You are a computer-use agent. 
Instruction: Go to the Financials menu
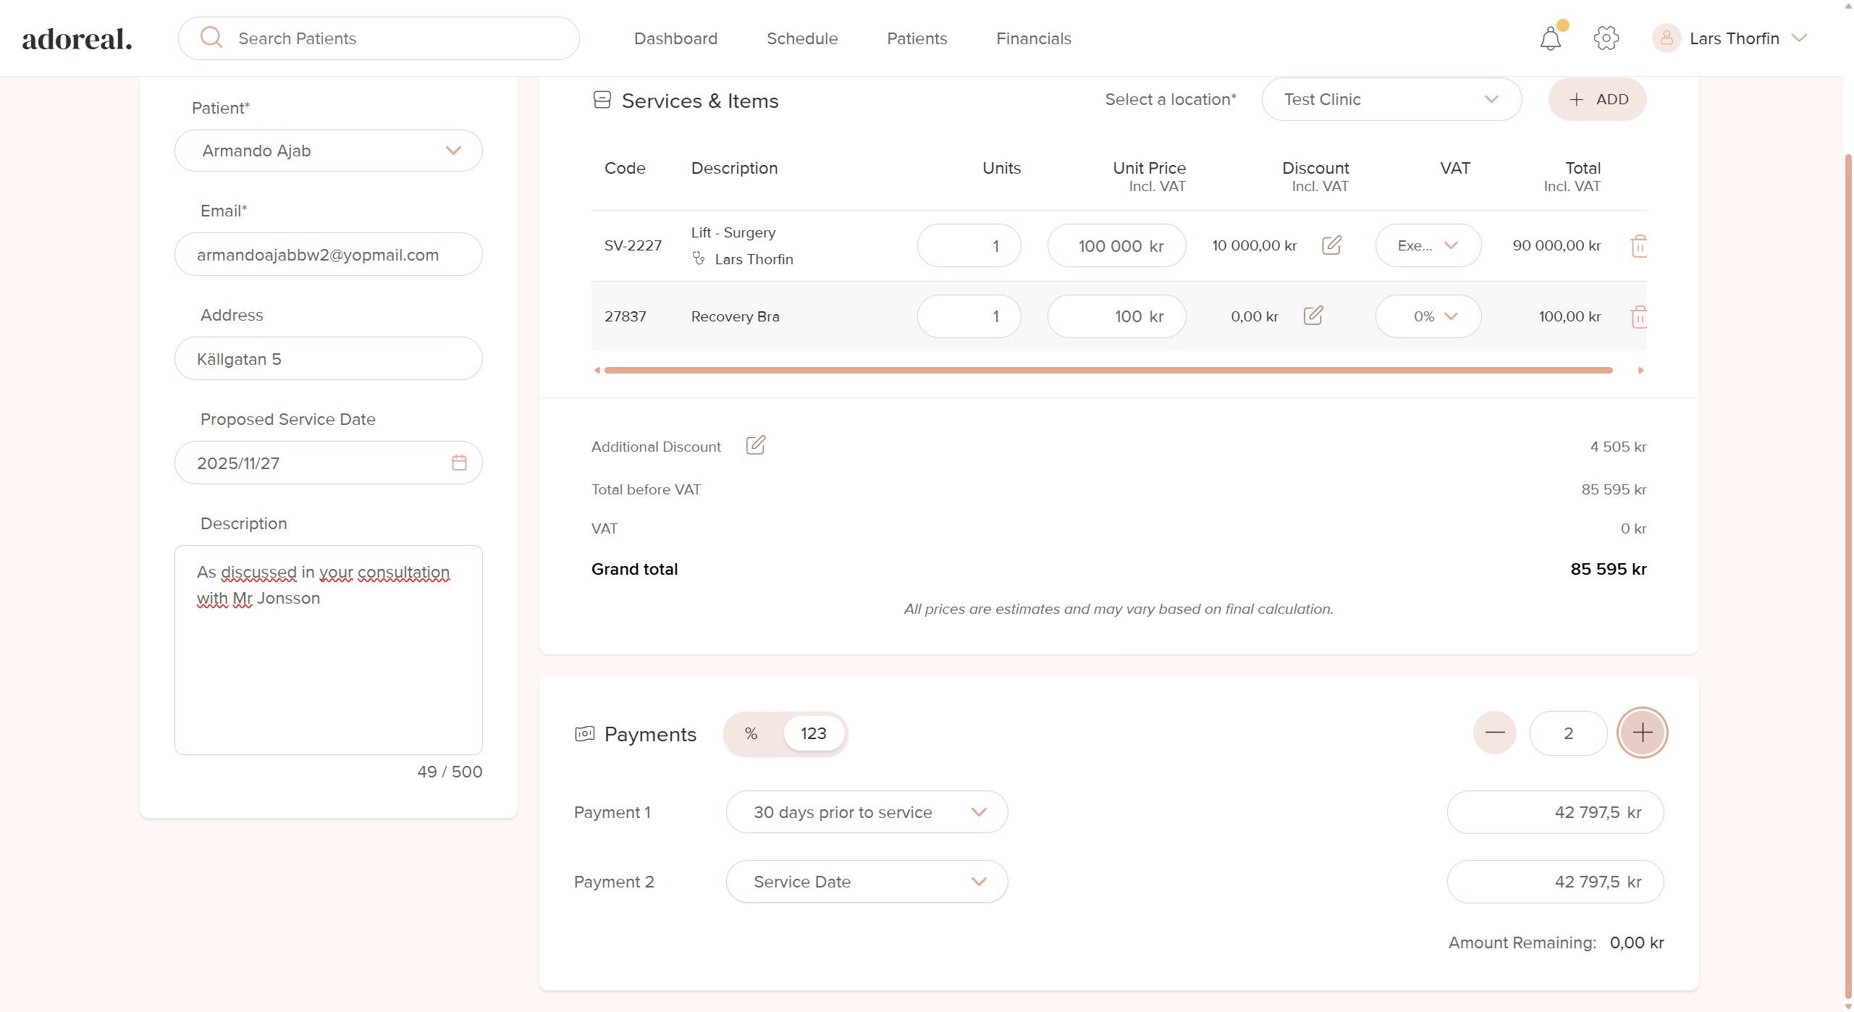[x=1033, y=38]
